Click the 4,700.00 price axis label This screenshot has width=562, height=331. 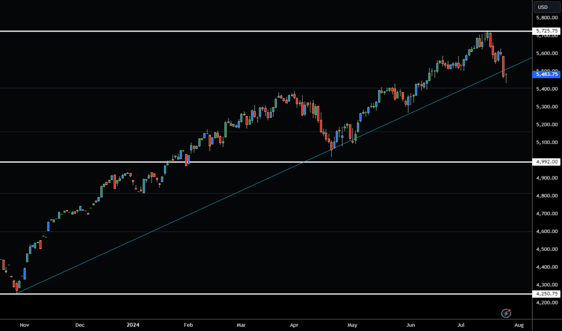[546, 214]
